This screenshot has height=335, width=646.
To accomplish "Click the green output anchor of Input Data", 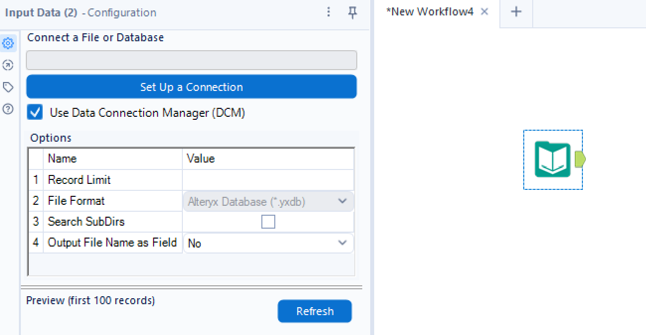I will (580, 159).
